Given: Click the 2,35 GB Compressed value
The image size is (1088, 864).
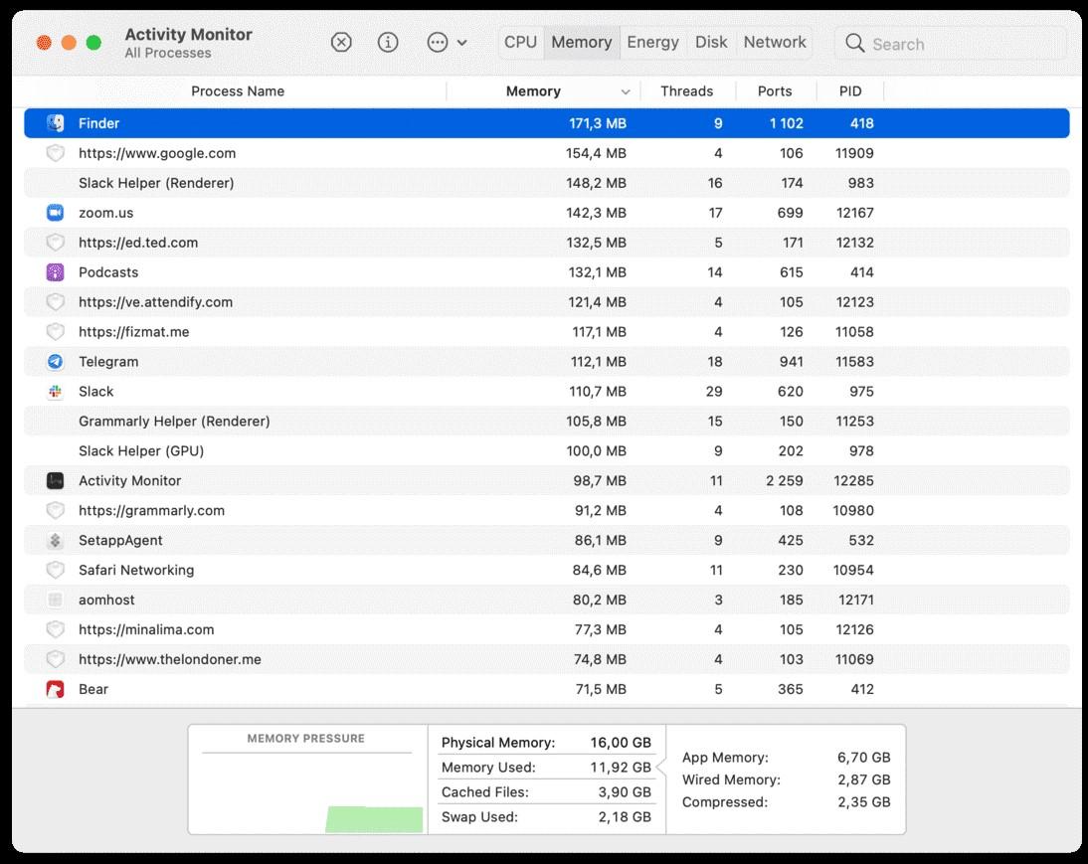Looking at the screenshot, I should click(x=863, y=802).
